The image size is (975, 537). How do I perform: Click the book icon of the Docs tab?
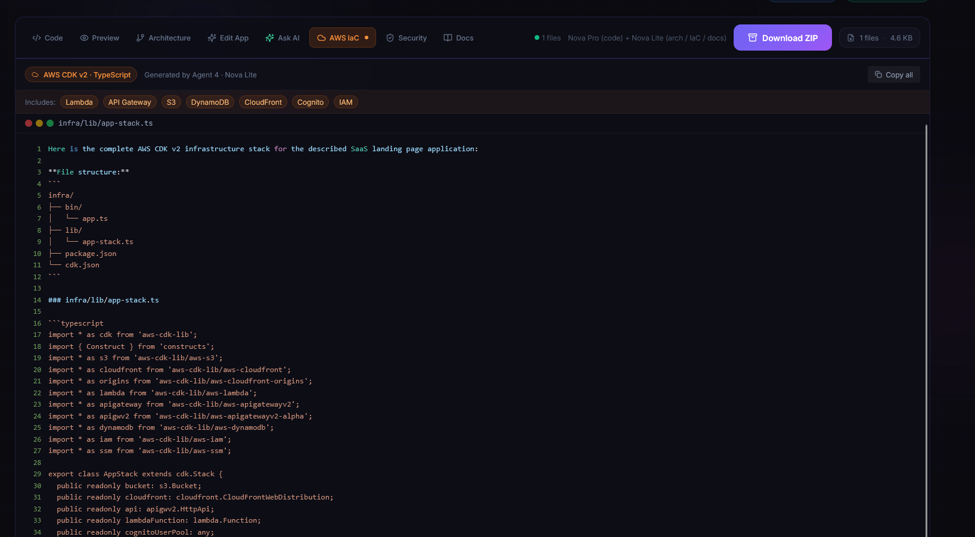448,38
